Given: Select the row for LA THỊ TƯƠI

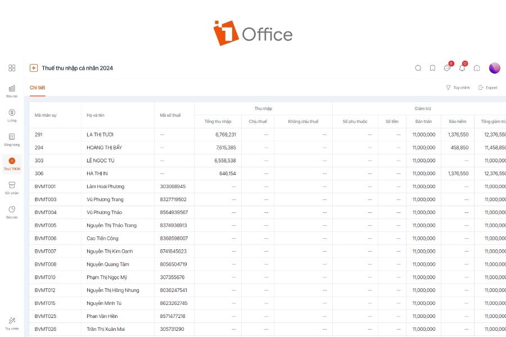Looking at the screenshot, I should [x=268, y=134].
